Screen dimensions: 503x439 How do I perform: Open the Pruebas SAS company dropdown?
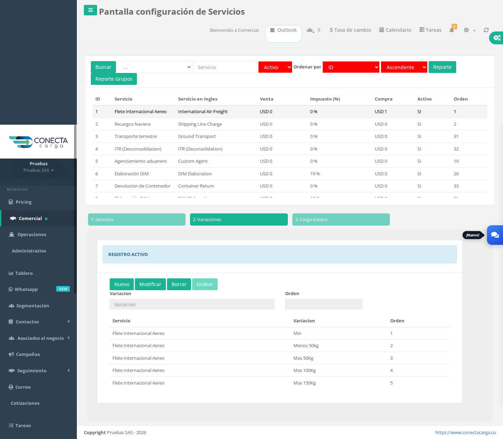[x=38, y=170]
